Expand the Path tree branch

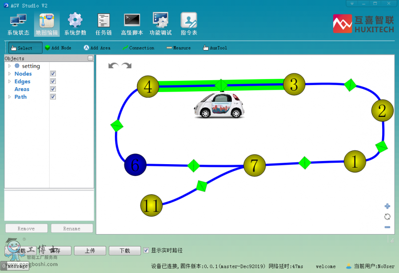[10, 97]
